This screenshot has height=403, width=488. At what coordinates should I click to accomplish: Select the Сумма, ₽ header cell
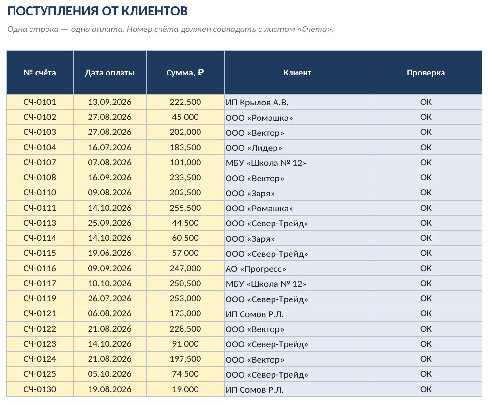click(185, 73)
